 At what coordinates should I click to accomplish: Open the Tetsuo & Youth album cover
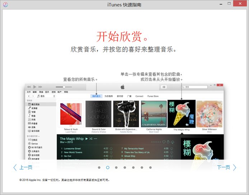click(x=71, y=114)
